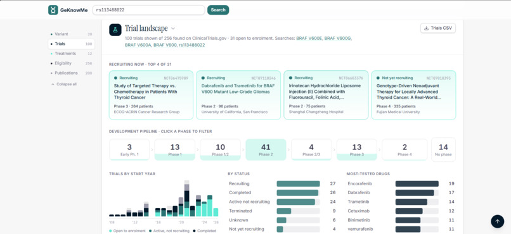The image size is (511, 234).
Task: Click Shanghai Changzheng Hospital sponsor text
Action: [x=316, y=112]
